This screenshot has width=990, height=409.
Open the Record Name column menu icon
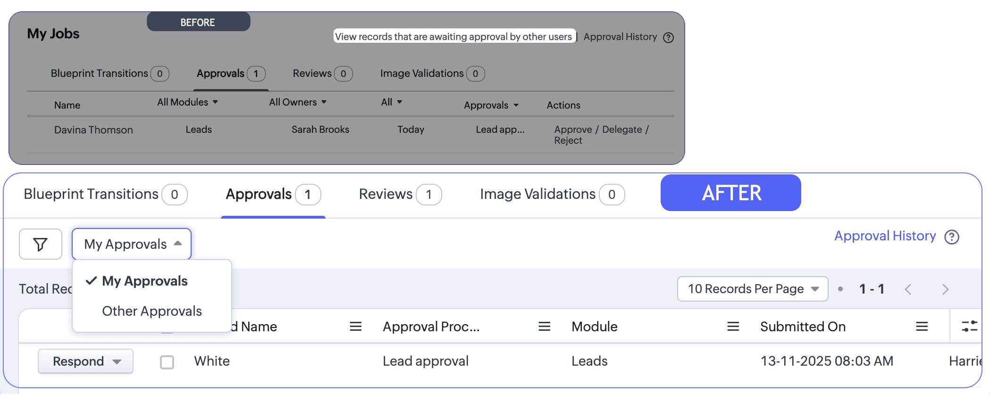pos(355,327)
